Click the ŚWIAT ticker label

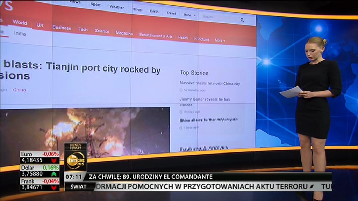coord(78,187)
